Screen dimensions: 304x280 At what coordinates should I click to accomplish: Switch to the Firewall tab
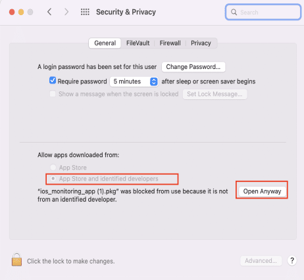pyautogui.click(x=170, y=43)
